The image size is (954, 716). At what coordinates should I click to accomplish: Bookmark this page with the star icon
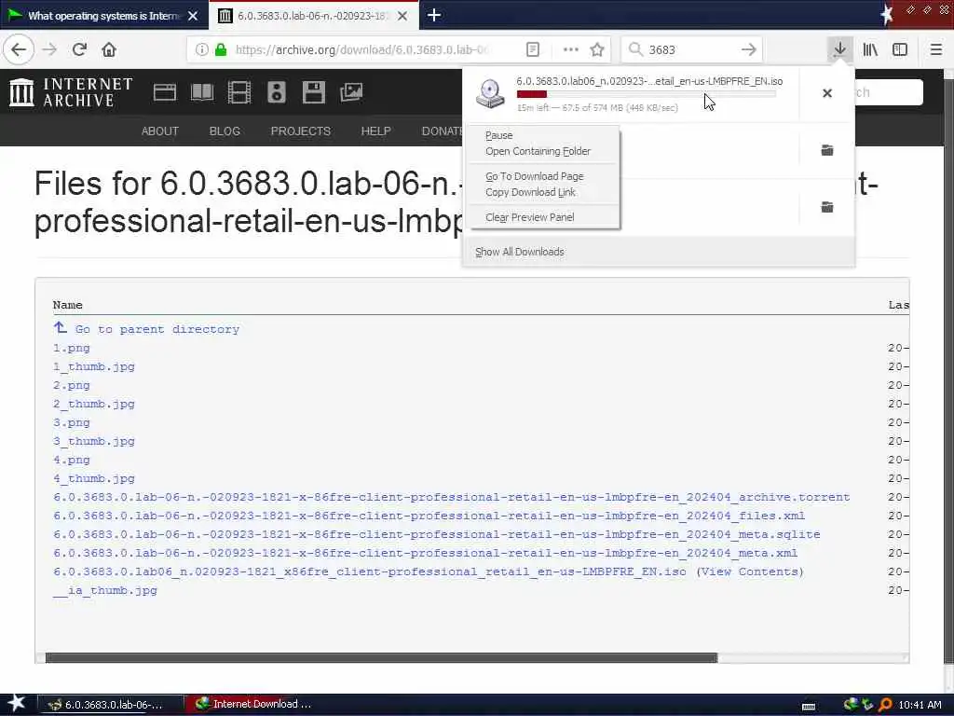tap(597, 49)
